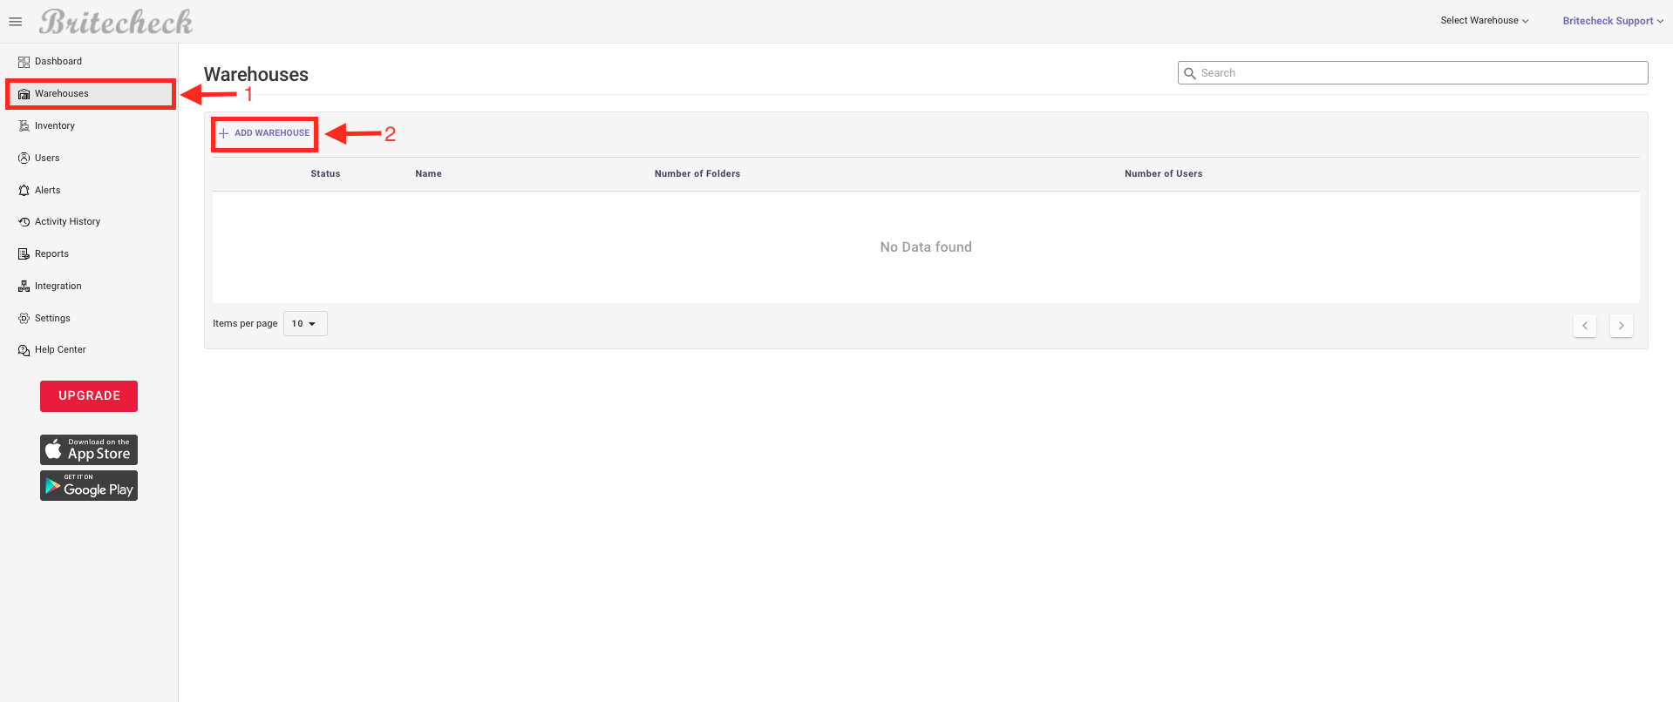Click the Status column header
1673x702 pixels.
point(325,173)
